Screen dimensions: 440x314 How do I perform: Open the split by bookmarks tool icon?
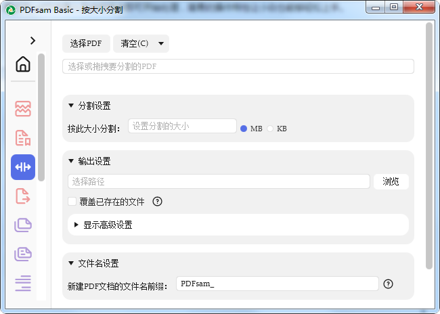[x=23, y=138]
